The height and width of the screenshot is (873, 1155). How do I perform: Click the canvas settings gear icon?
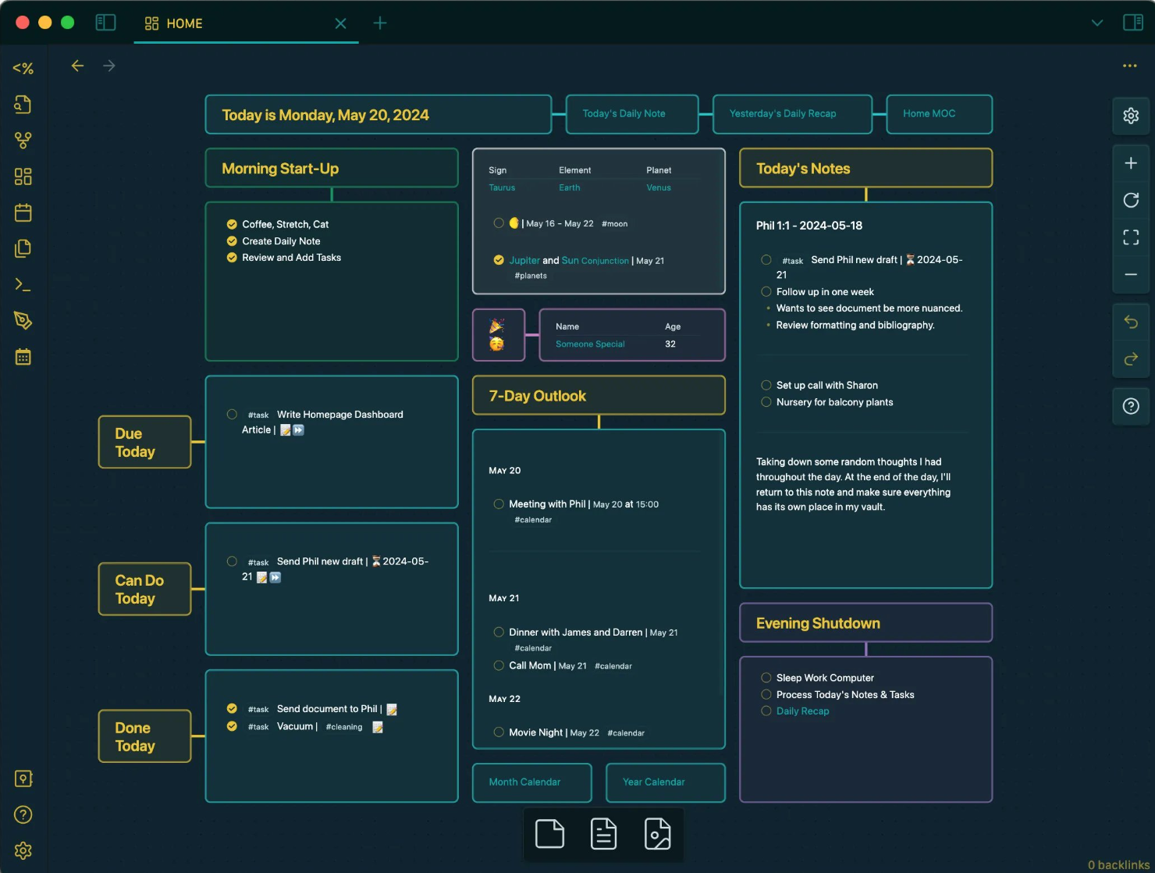1130,116
